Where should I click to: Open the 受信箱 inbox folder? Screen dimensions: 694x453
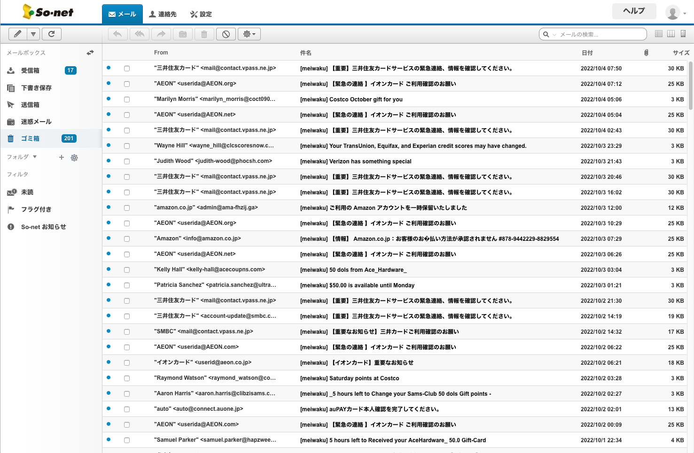51,70
